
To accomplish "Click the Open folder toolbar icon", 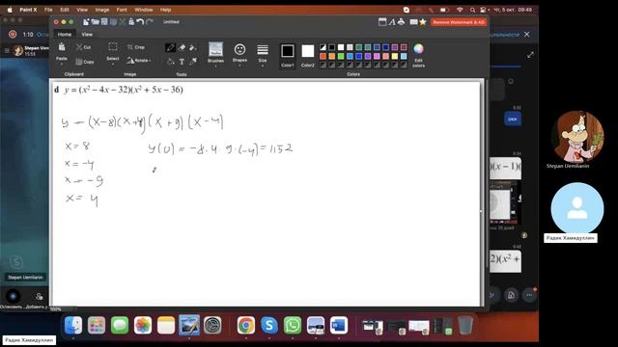I will coord(95,22).
